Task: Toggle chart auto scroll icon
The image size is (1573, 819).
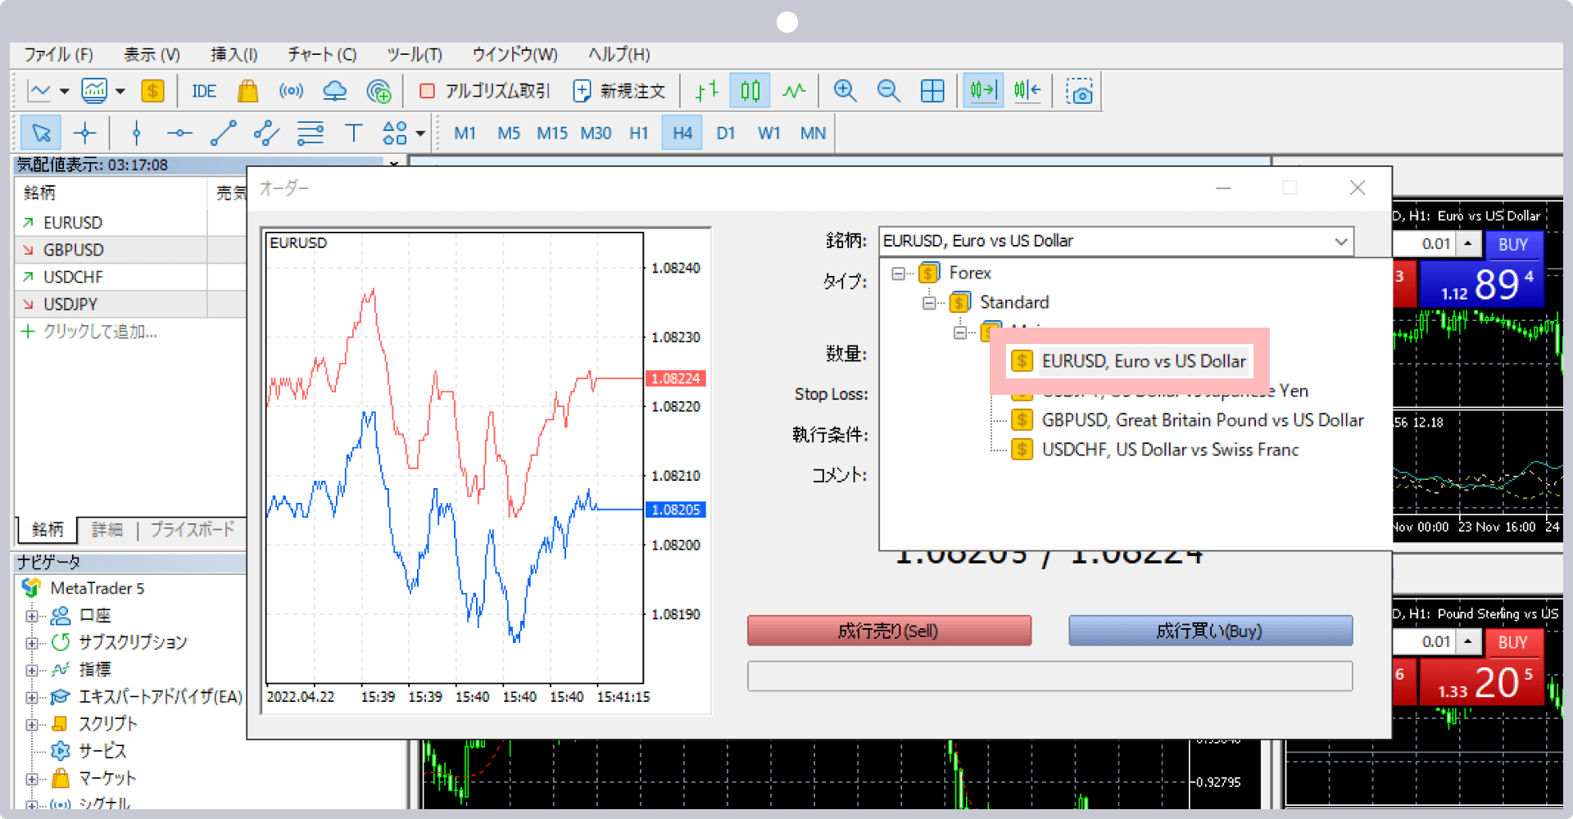Action: coord(982,91)
